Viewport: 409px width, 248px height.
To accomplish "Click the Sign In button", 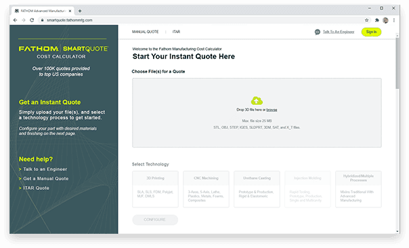I will (371, 32).
